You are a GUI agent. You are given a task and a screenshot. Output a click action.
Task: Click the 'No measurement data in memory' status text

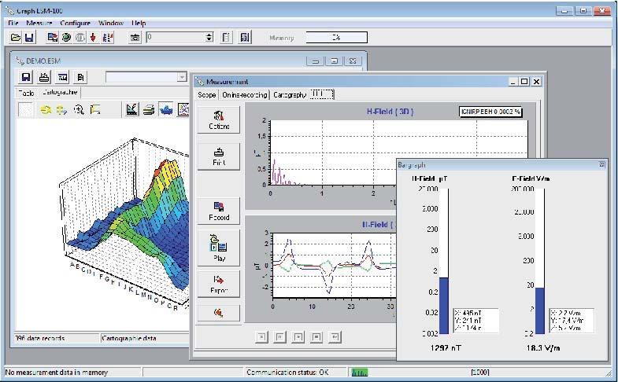(57, 372)
